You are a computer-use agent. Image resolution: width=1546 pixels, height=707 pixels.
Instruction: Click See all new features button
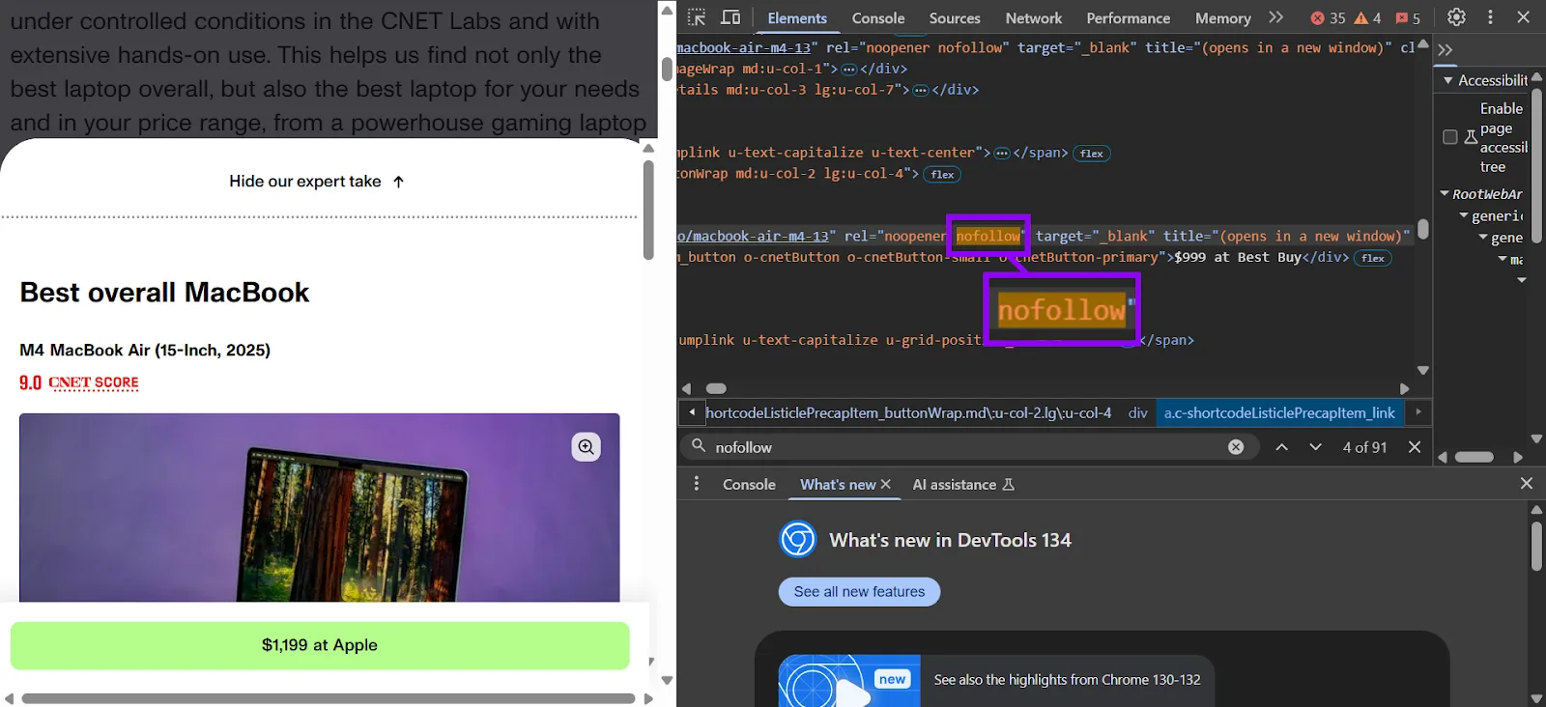[859, 591]
